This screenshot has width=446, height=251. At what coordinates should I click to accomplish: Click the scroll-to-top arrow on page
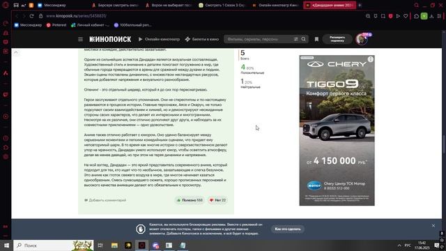click(x=16, y=52)
